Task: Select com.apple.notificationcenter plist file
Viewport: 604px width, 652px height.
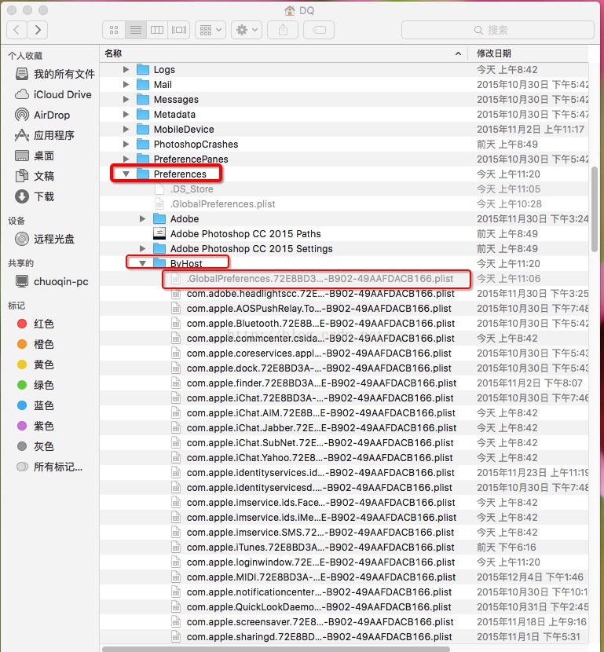Action: click(319, 592)
